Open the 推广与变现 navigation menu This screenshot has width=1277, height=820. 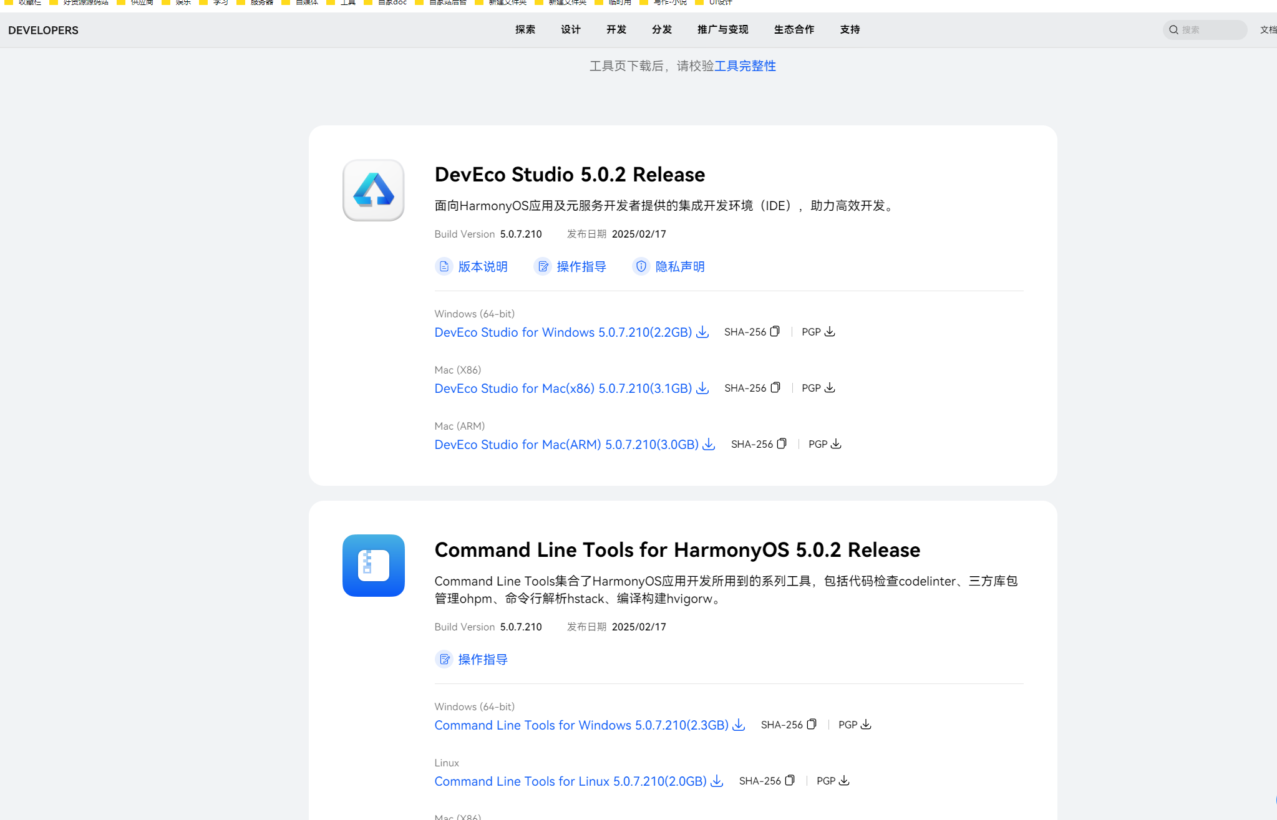[722, 29]
